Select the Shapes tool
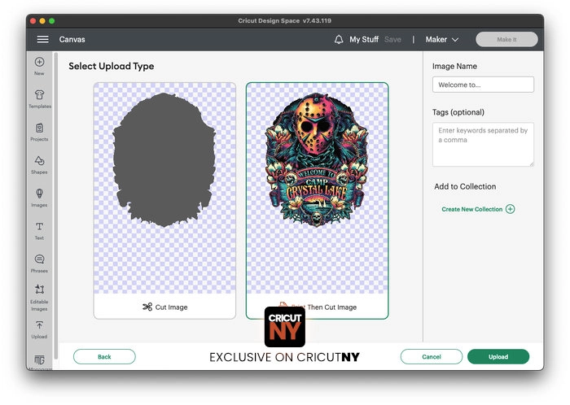570x405 pixels. click(x=39, y=161)
